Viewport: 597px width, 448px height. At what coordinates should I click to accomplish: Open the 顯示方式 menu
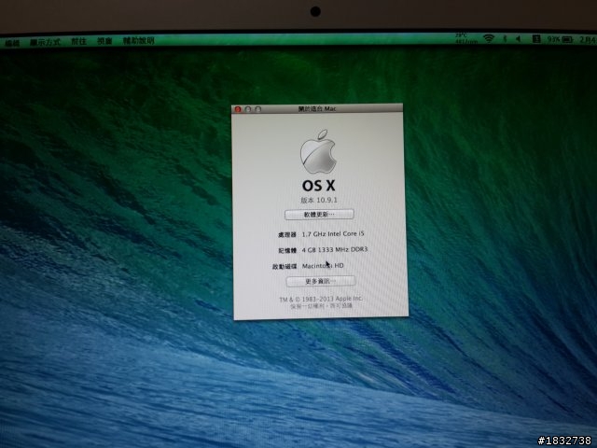45,42
